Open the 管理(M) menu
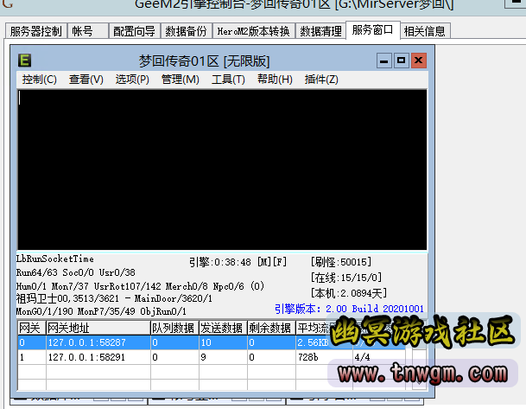526x409 pixels. tap(181, 80)
